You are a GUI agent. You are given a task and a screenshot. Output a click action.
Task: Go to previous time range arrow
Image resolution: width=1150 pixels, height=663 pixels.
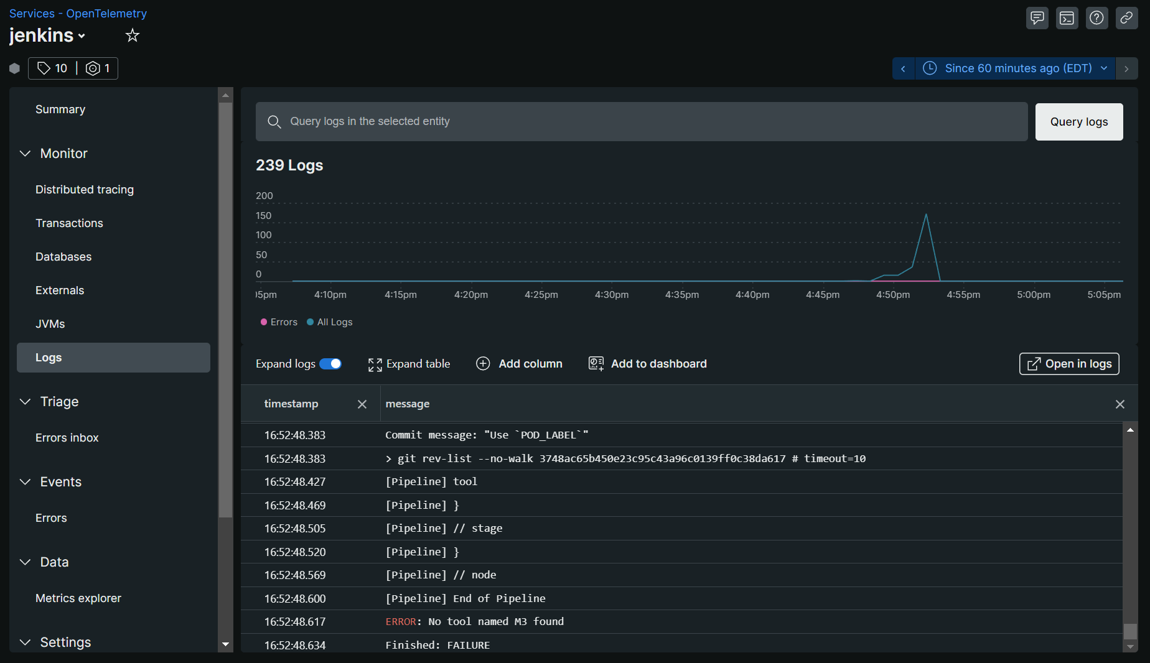(903, 68)
